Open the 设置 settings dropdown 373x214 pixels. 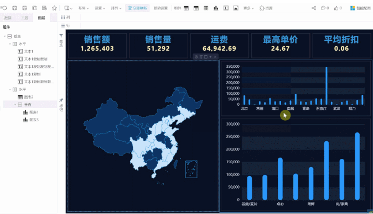pyautogui.click(x=100, y=8)
